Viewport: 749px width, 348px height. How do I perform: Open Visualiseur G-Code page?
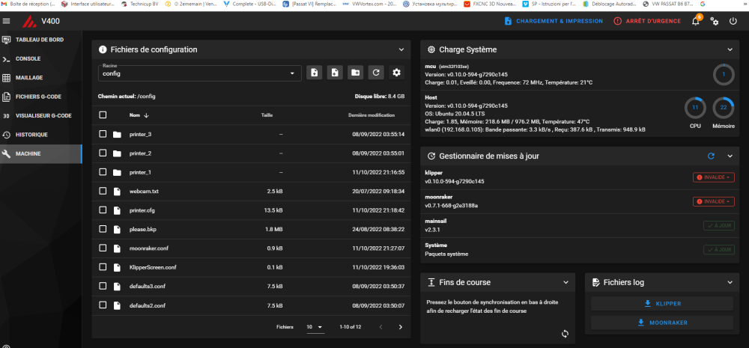(x=41, y=115)
